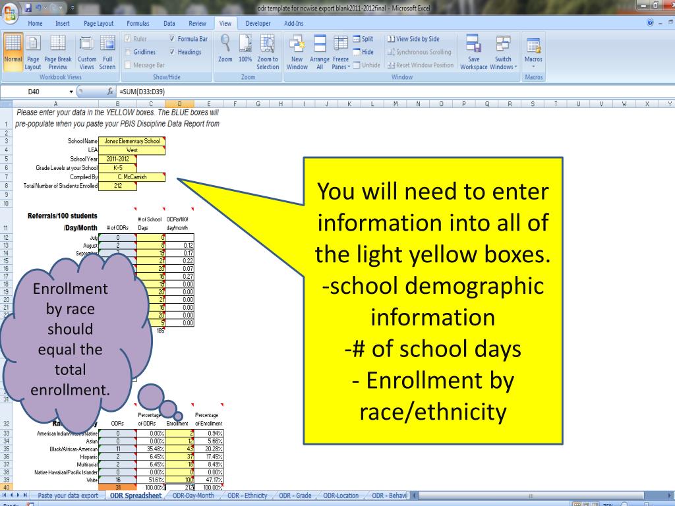The height and width of the screenshot is (506, 675).
Task: Switch to ODR-Day-Month sheet
Action: coord(193,495)
